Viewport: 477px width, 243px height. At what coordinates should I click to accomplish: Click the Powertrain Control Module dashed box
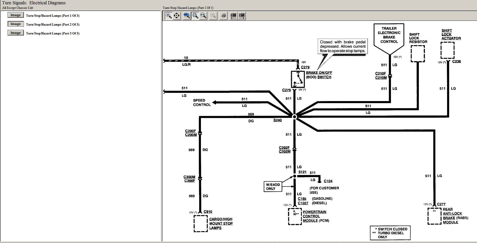pyautogui.click(x=295, y=216)
